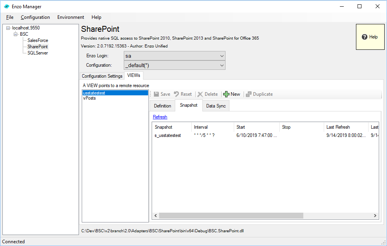Image resolution: width=387 pixels, height=246 pixels.
Task: Click the Delete X icon
Action: click(200, 94)
